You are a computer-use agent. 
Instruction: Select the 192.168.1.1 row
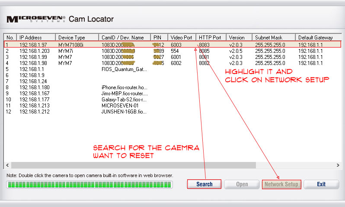172,69
